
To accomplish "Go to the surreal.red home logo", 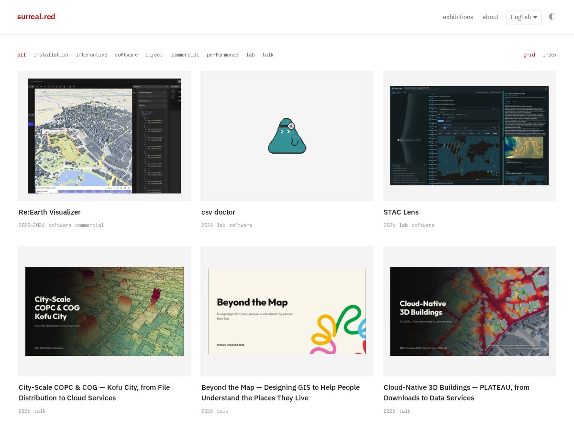I will (36, 17).
